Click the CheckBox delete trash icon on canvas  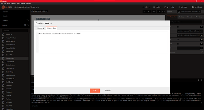tap(46, 19)
